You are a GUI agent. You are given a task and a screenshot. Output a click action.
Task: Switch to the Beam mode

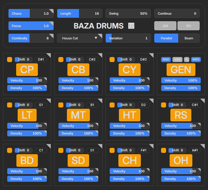[189, 38]
